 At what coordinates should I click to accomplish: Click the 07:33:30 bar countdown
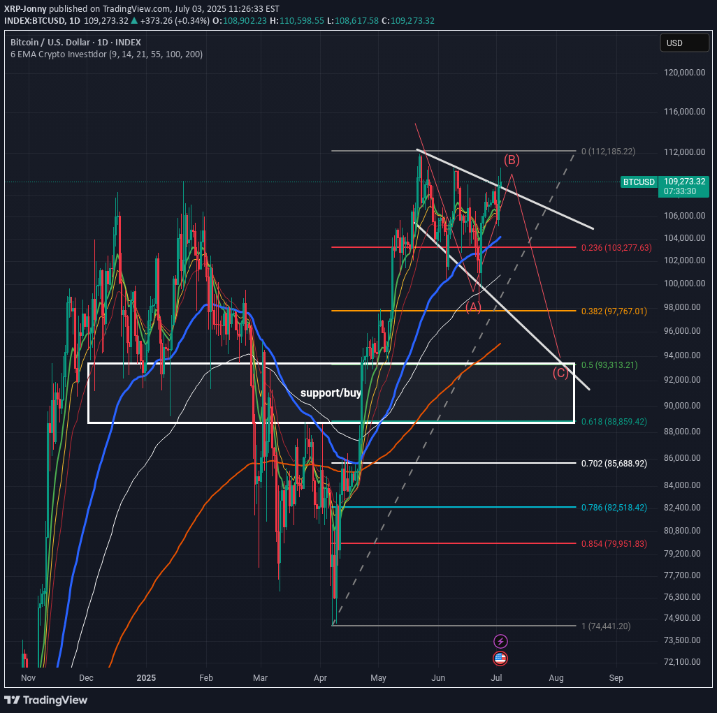tap(680, 191)
